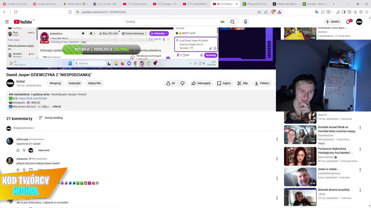Open the 'sranie w szkole' video thumbnail
This screenshot has height=208, width=371.
click(300, 177)
